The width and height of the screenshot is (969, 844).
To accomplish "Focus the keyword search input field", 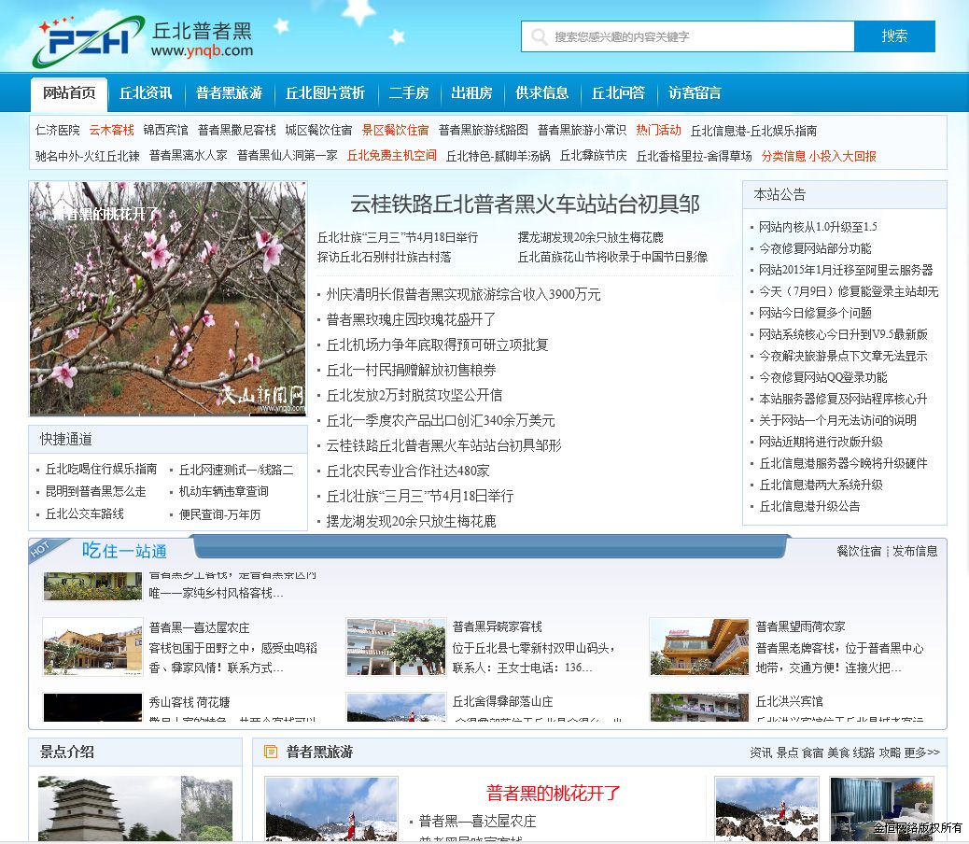I will [x=688, y=36].
